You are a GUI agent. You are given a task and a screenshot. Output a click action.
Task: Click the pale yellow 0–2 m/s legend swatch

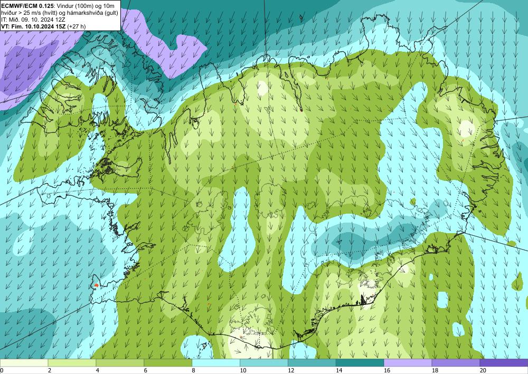24,362
